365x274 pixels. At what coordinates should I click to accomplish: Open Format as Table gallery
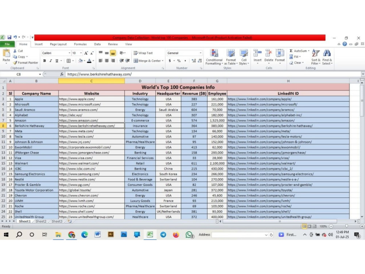pos(231,57)
